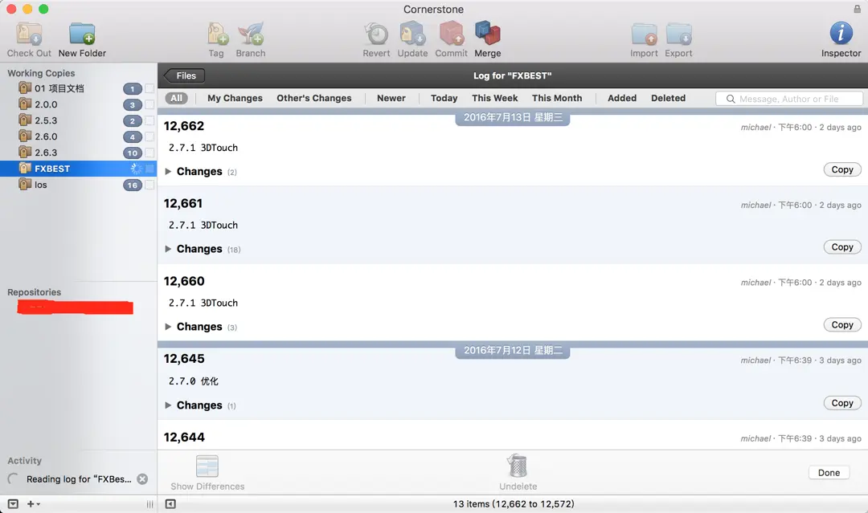Filter log by Other's Changes

pos(314,99)
